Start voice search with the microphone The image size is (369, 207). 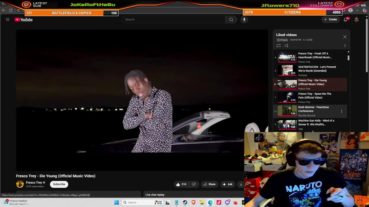pos(244,20)
